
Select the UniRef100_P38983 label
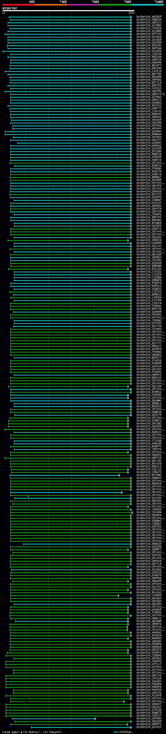click(149, 352)
